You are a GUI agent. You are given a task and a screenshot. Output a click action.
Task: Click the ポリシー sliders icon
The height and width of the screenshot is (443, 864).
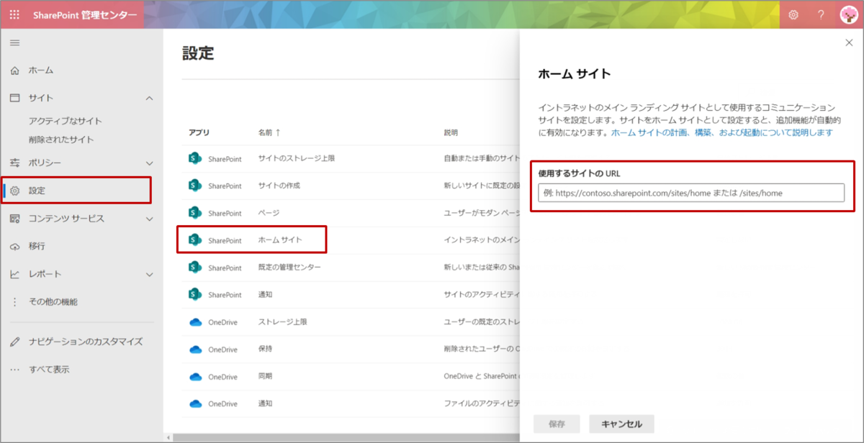(x=15, y=163)
